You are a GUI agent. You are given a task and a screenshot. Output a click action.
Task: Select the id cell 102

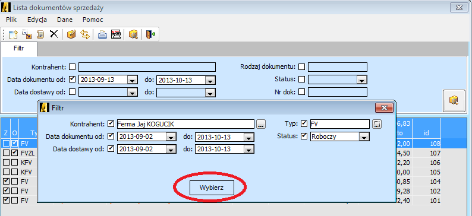(427, 191)
